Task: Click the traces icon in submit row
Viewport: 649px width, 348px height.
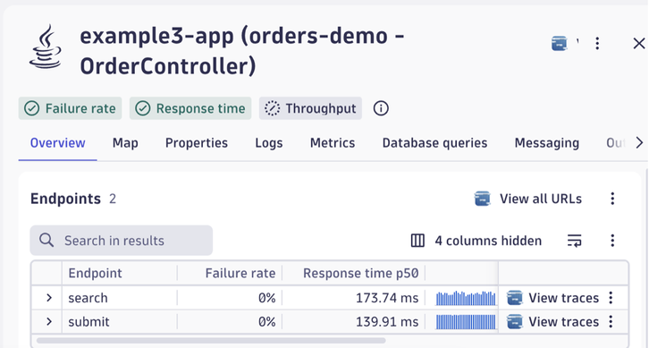Action: tap(515, 322)
